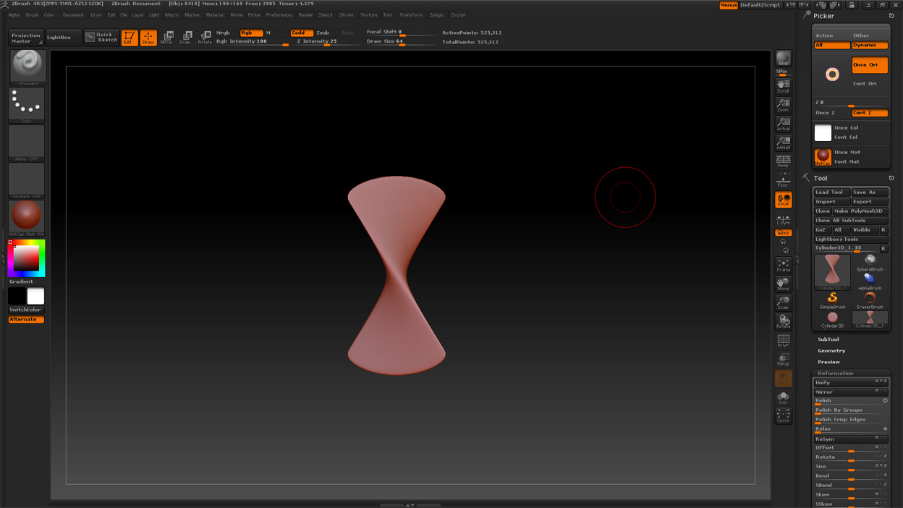Collapse the Deformation section
The width and height of the screenshot is (903, 508).
pyautogui.click(x=836, y=373)
